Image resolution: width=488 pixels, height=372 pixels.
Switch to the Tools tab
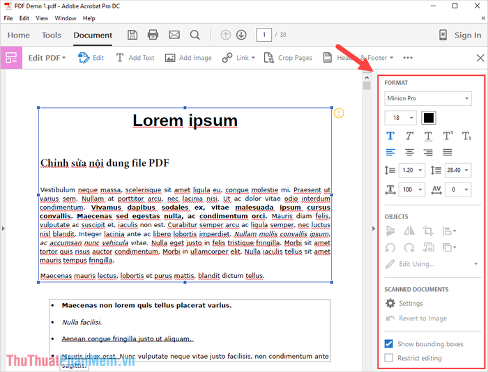(x=52, y=36)
